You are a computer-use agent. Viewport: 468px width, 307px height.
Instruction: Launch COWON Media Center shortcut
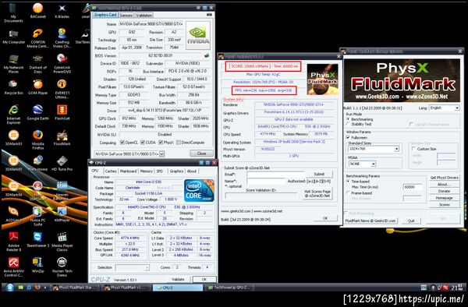click(x=38, y=38)
